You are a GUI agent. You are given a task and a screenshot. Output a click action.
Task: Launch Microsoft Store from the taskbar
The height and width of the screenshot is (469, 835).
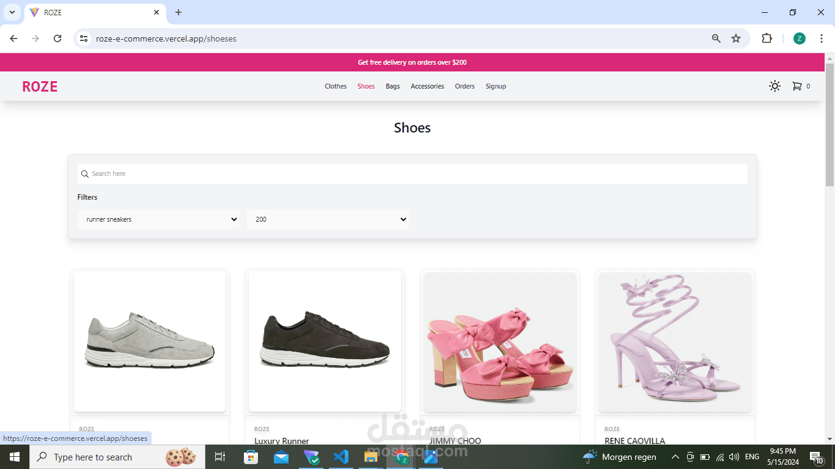(x=251, y=457)
